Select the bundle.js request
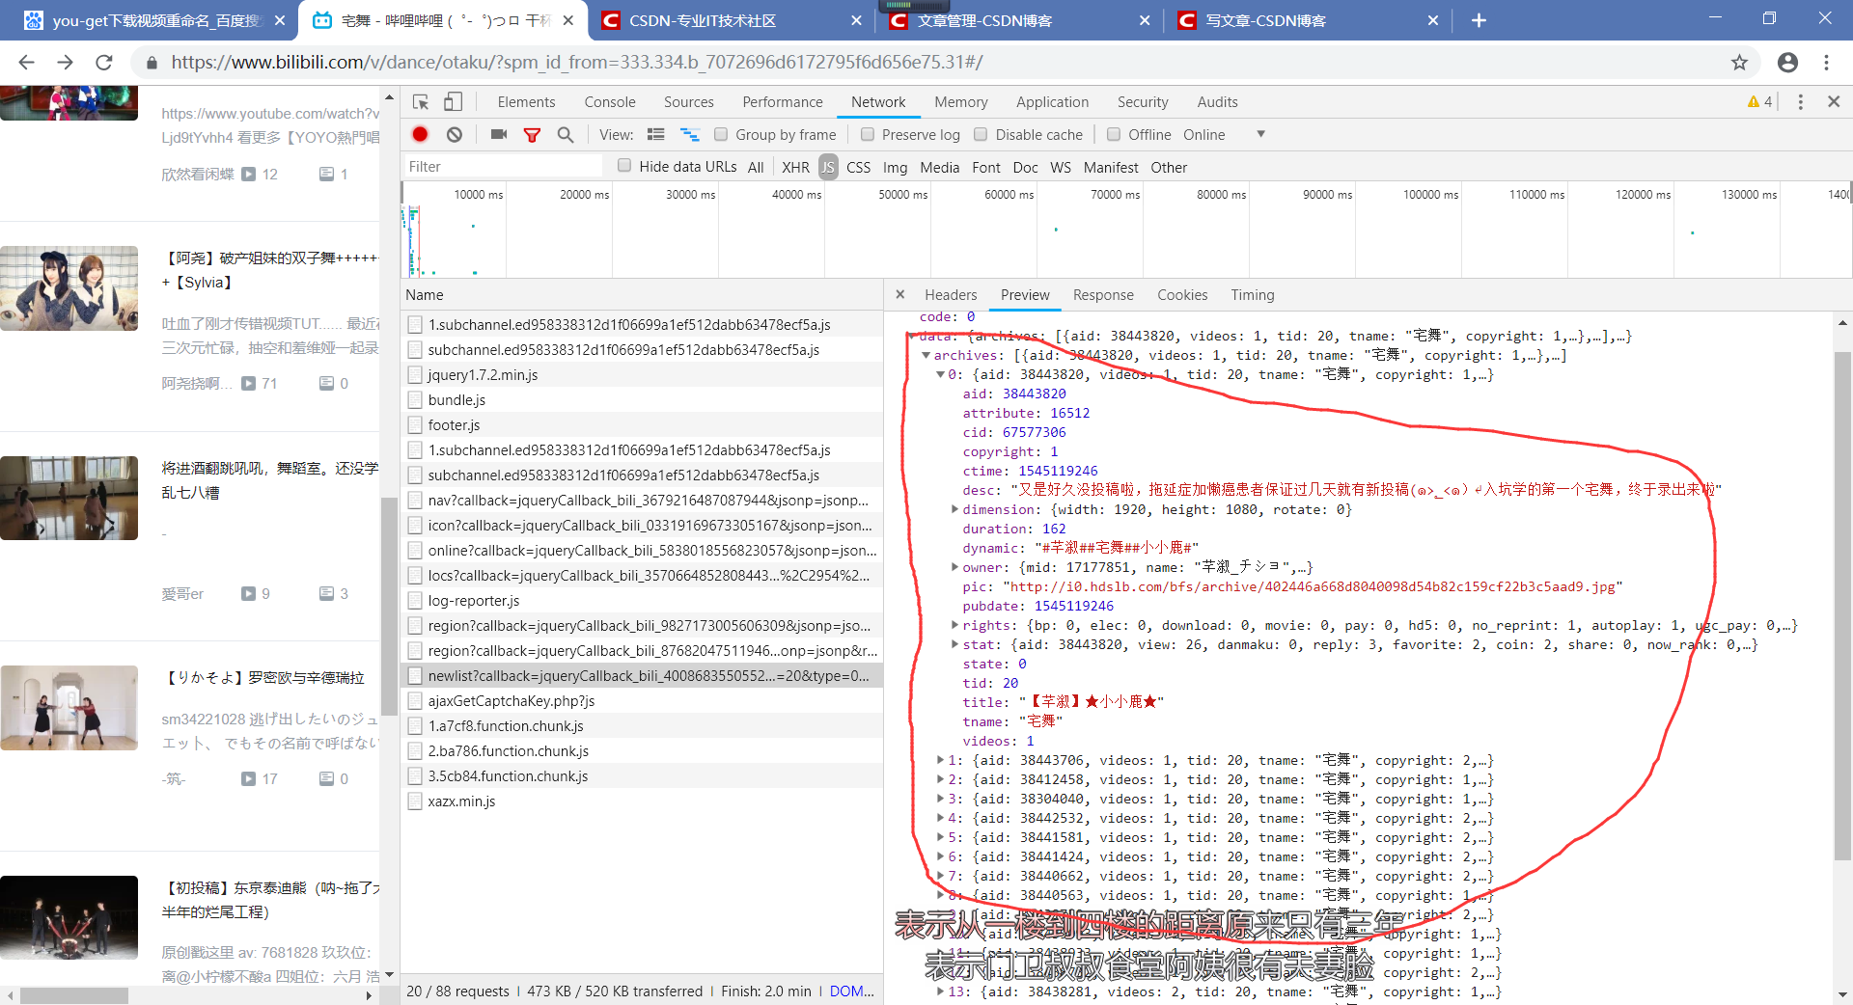Viewport: 1853px width, 1005px height. click(x=642, y=399)
